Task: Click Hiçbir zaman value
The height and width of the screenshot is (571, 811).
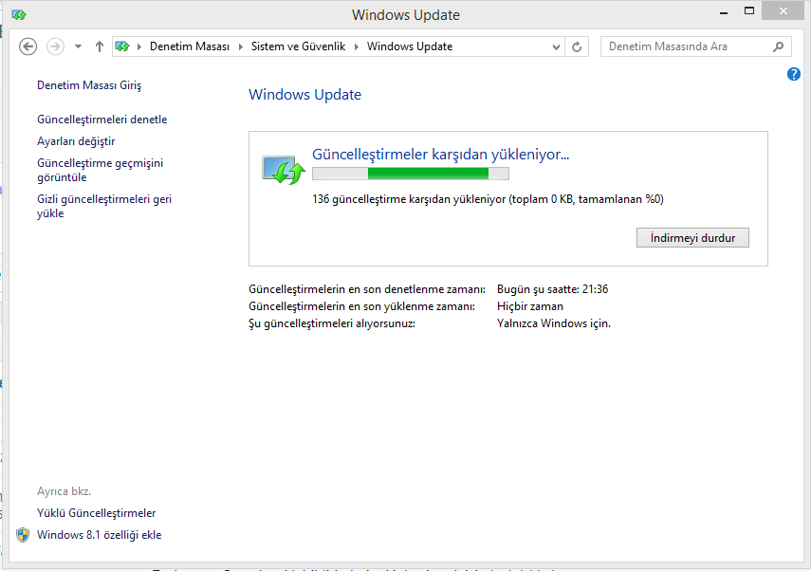Action: (x=529, y=306)
